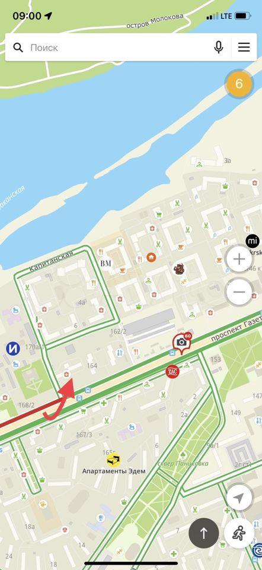The height and width of the screenshot is (570, 262).
Task: Zoom in with the plus button
Action: tap(239, 259)
